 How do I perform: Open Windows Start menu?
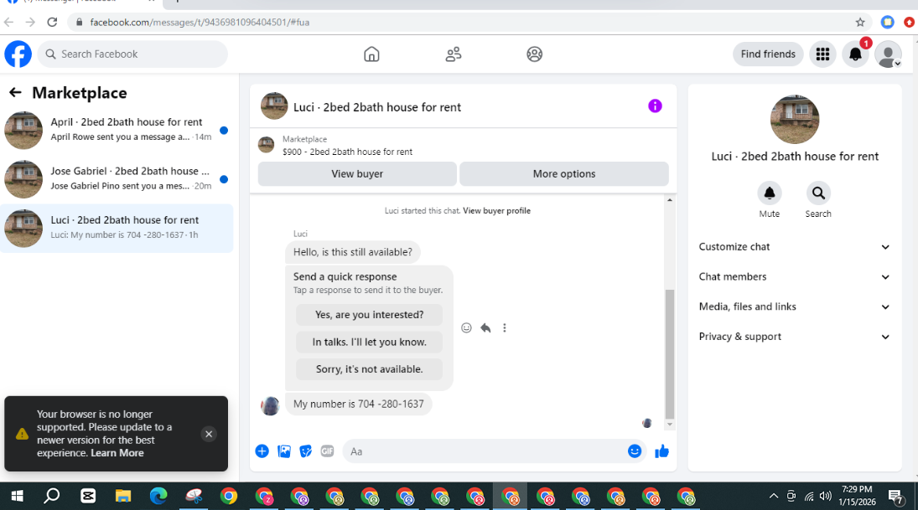[x=17, y=497]
